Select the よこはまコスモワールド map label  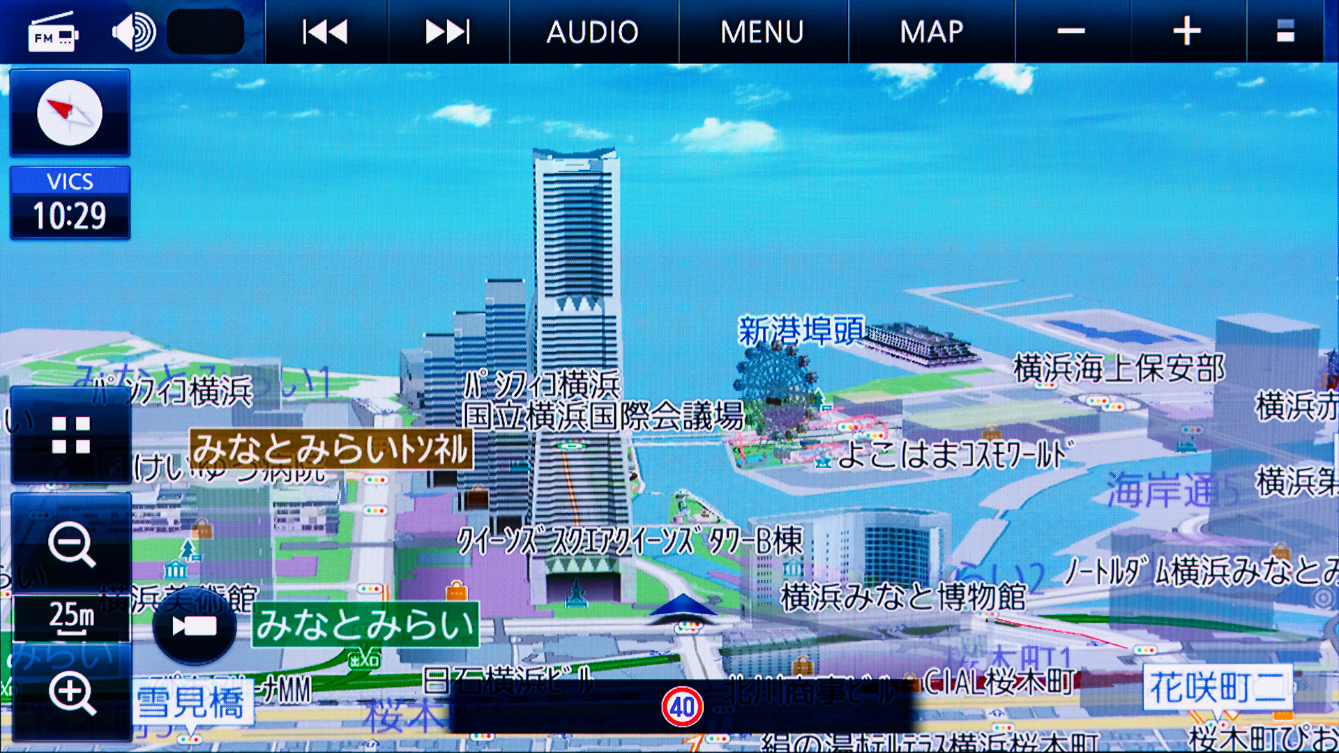pyautogui.click(x=953, y=455)
